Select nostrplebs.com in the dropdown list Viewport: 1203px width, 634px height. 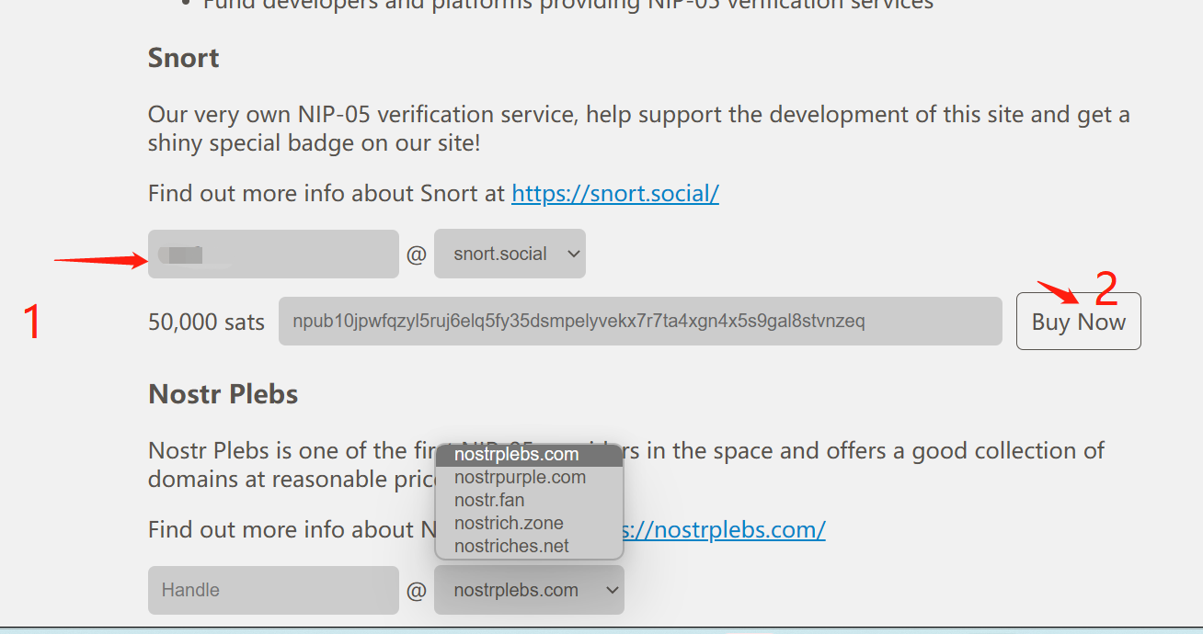click(529, 455)
